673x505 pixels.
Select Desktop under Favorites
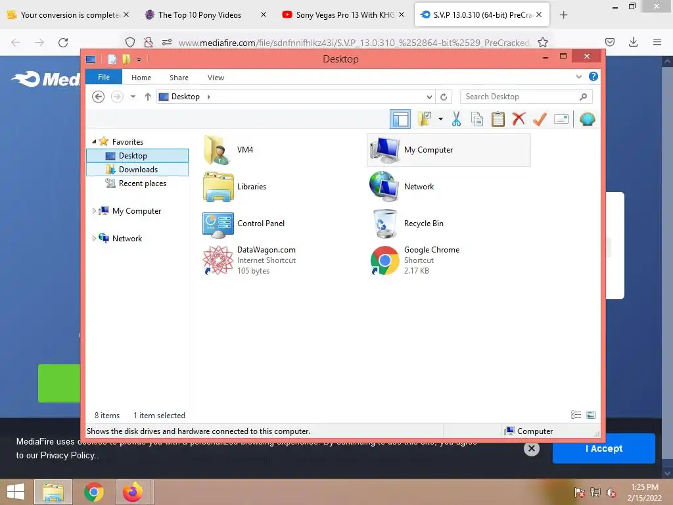click(137, 156)
